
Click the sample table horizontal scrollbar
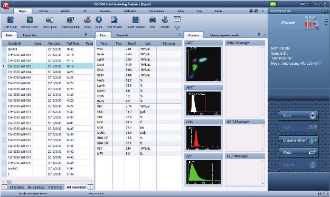pyautogui.click(x=48, y=182)
